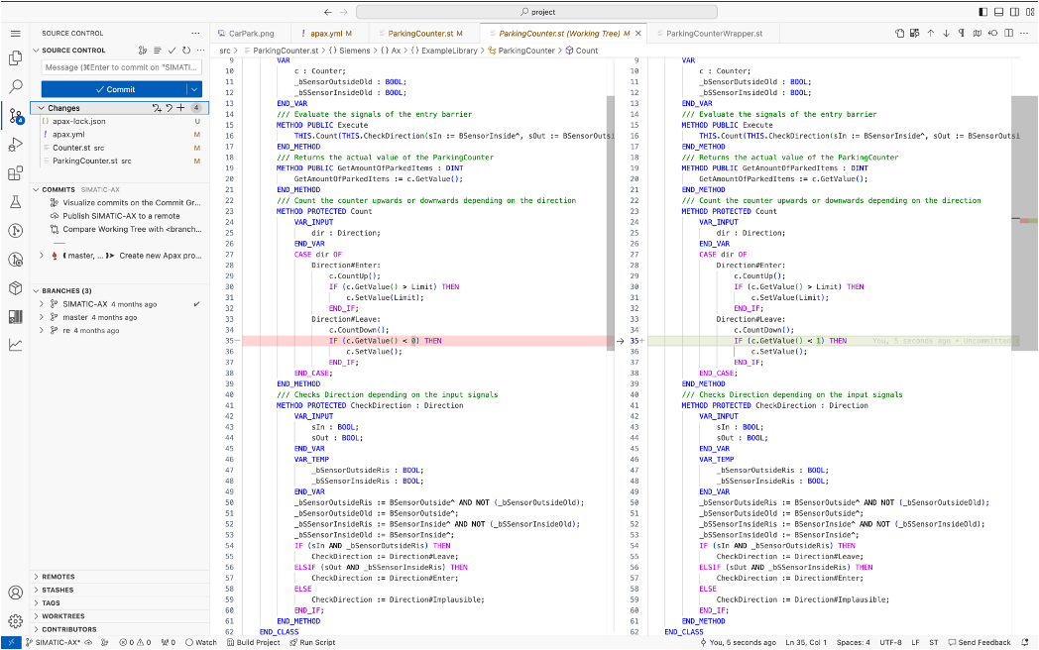Click the blue Commit button
Image resolution: width=1039 pixels, height=650 pixels.
[x=114, y=89]
